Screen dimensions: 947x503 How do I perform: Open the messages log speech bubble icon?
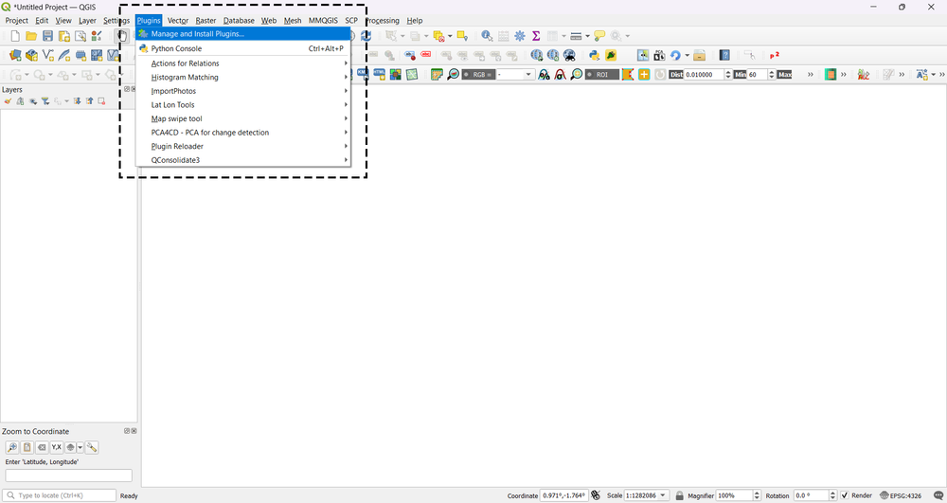point(938,495)
